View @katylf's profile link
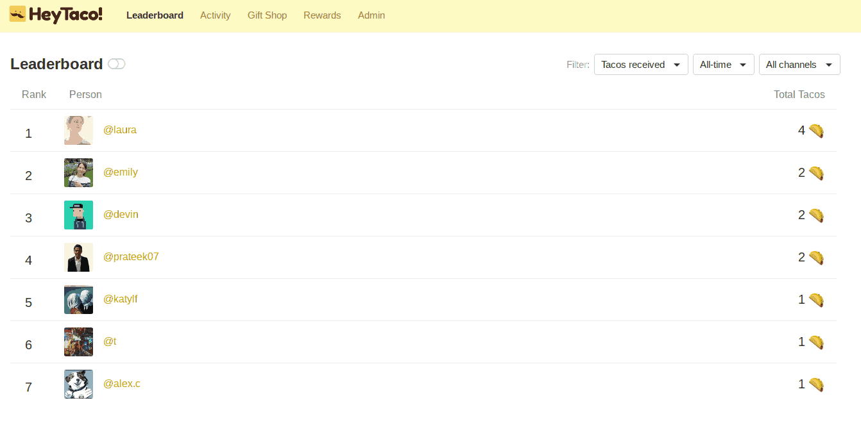 click(121, 299)
